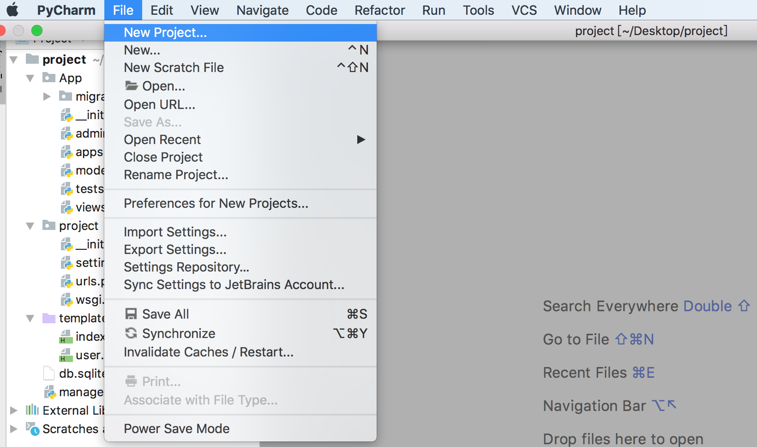Image resolution: width=757 pixels, height=447 pixels.
Task: Toggle Power Save Mode
Action: click(x=176, y=429)
